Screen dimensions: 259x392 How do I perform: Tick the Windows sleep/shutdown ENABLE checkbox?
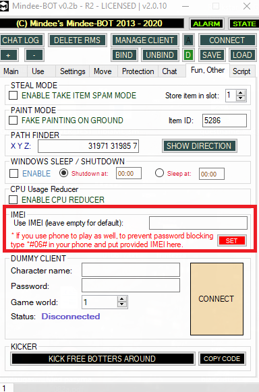[13, 174]
